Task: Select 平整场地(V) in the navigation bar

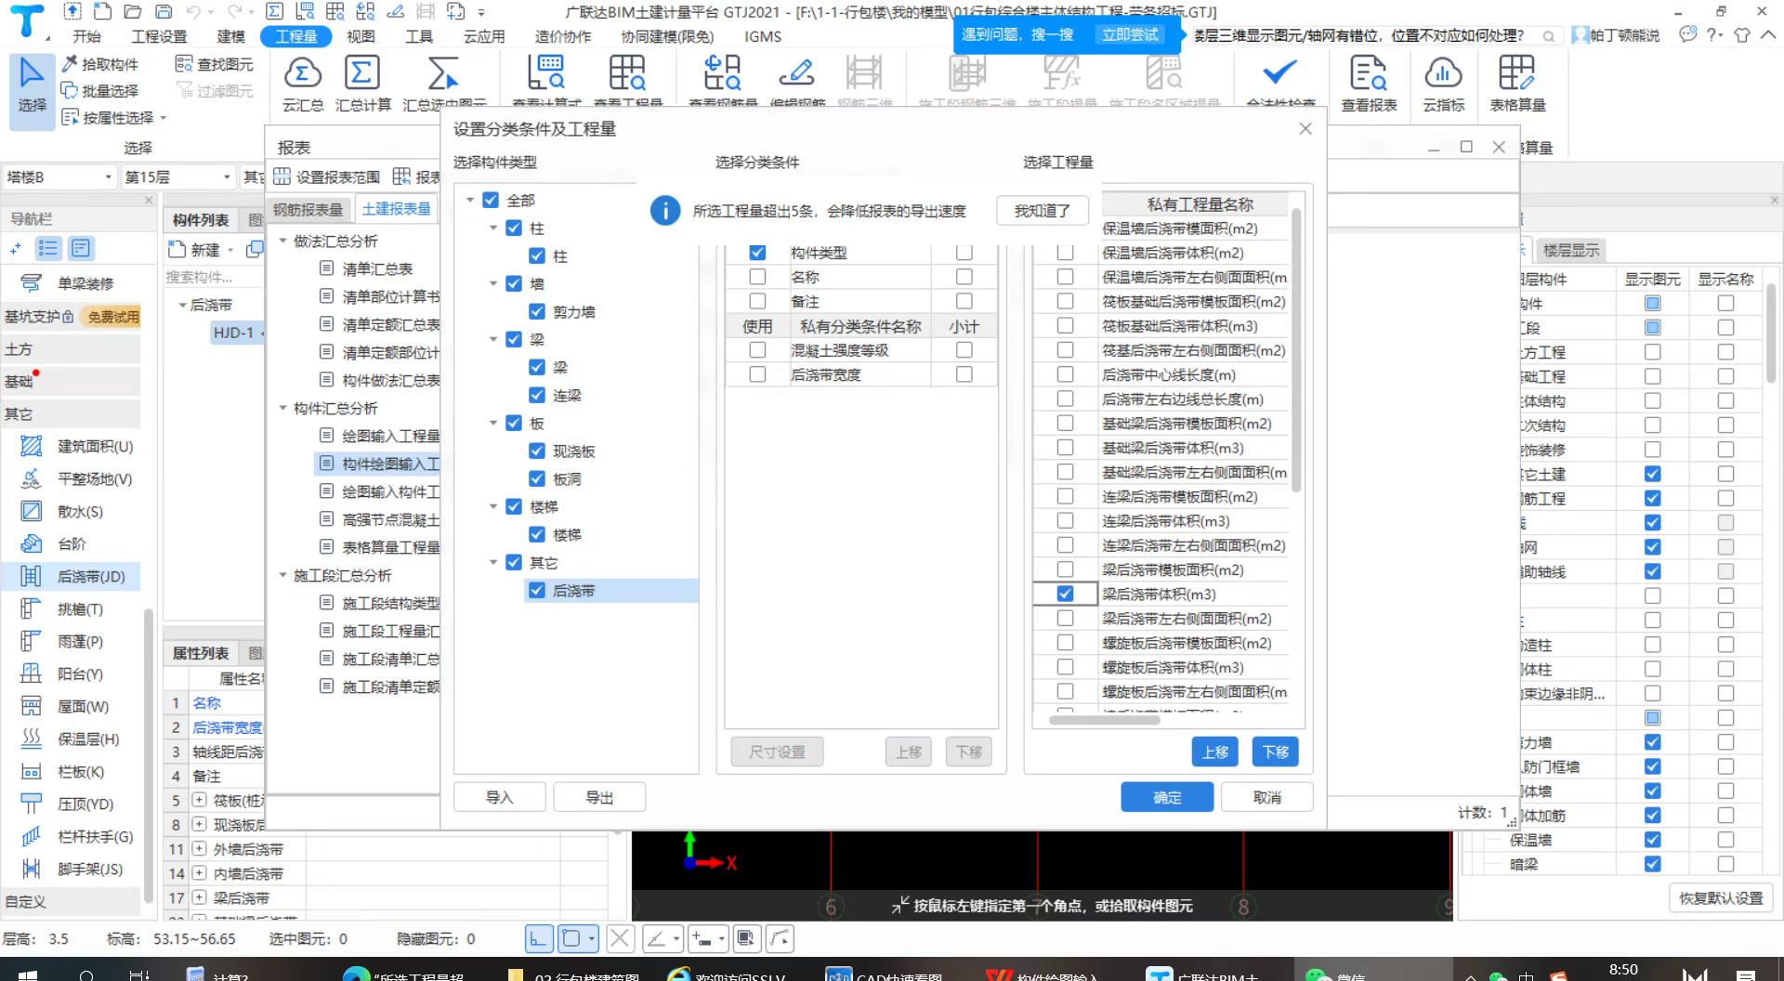Action: [79, 479]
